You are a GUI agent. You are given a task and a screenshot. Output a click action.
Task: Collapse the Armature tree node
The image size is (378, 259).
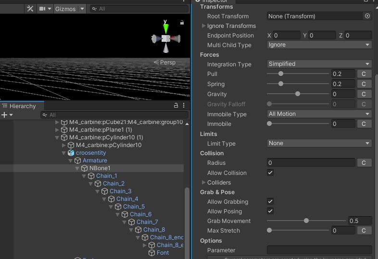[71, 160]
